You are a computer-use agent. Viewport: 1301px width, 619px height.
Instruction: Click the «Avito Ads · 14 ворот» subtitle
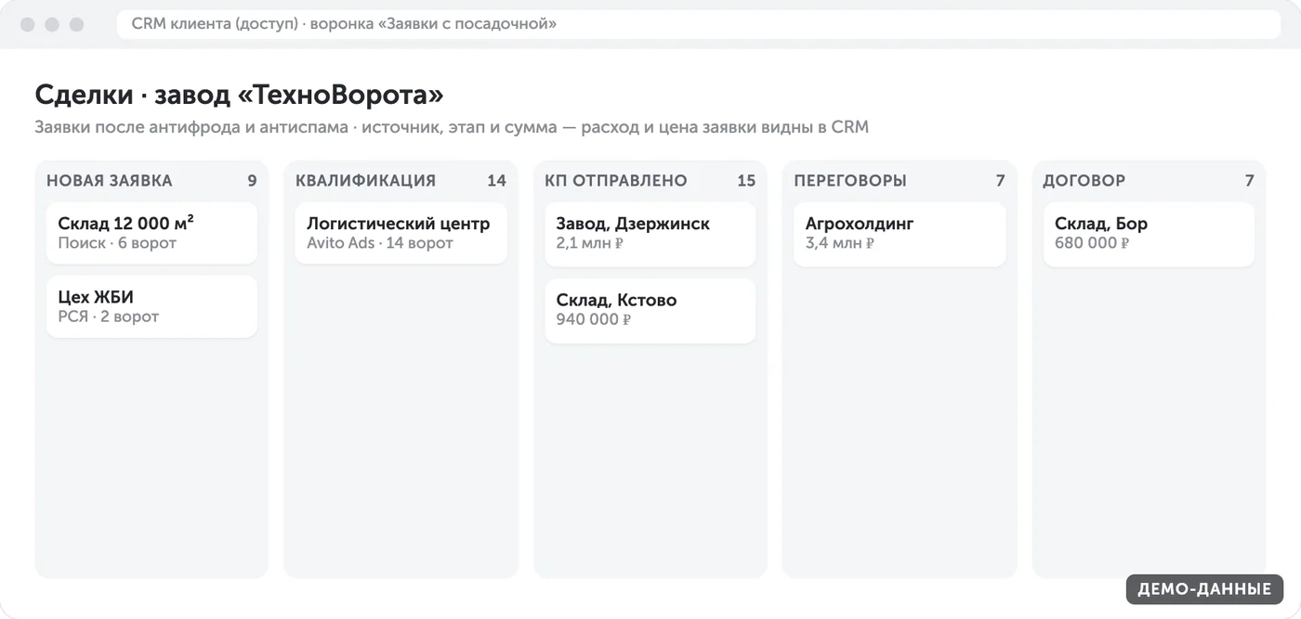click(x=380, y=244)
